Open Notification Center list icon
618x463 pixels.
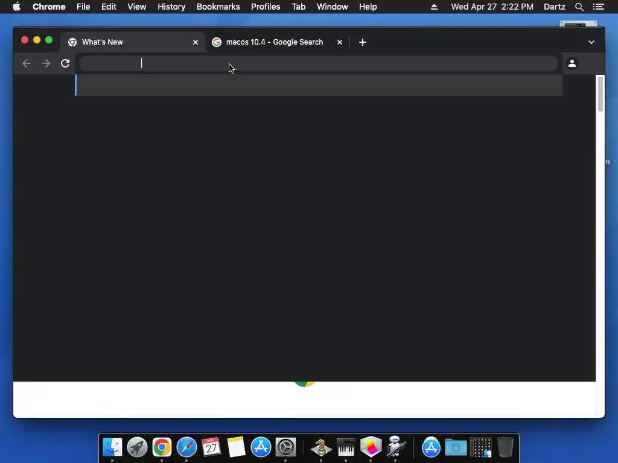click(598, 7)
